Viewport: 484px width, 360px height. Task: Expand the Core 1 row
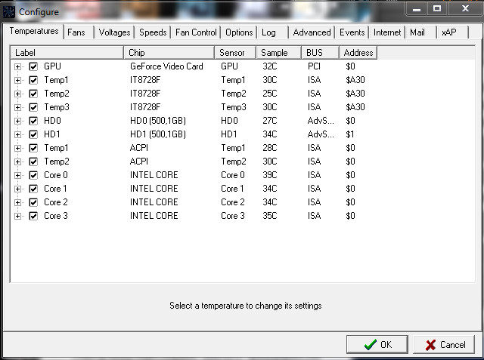tap(17, 189)
